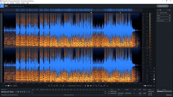Click the playhead marker above the spectrogram
This screenshot has height=97, width=173.
pos(91,13)
